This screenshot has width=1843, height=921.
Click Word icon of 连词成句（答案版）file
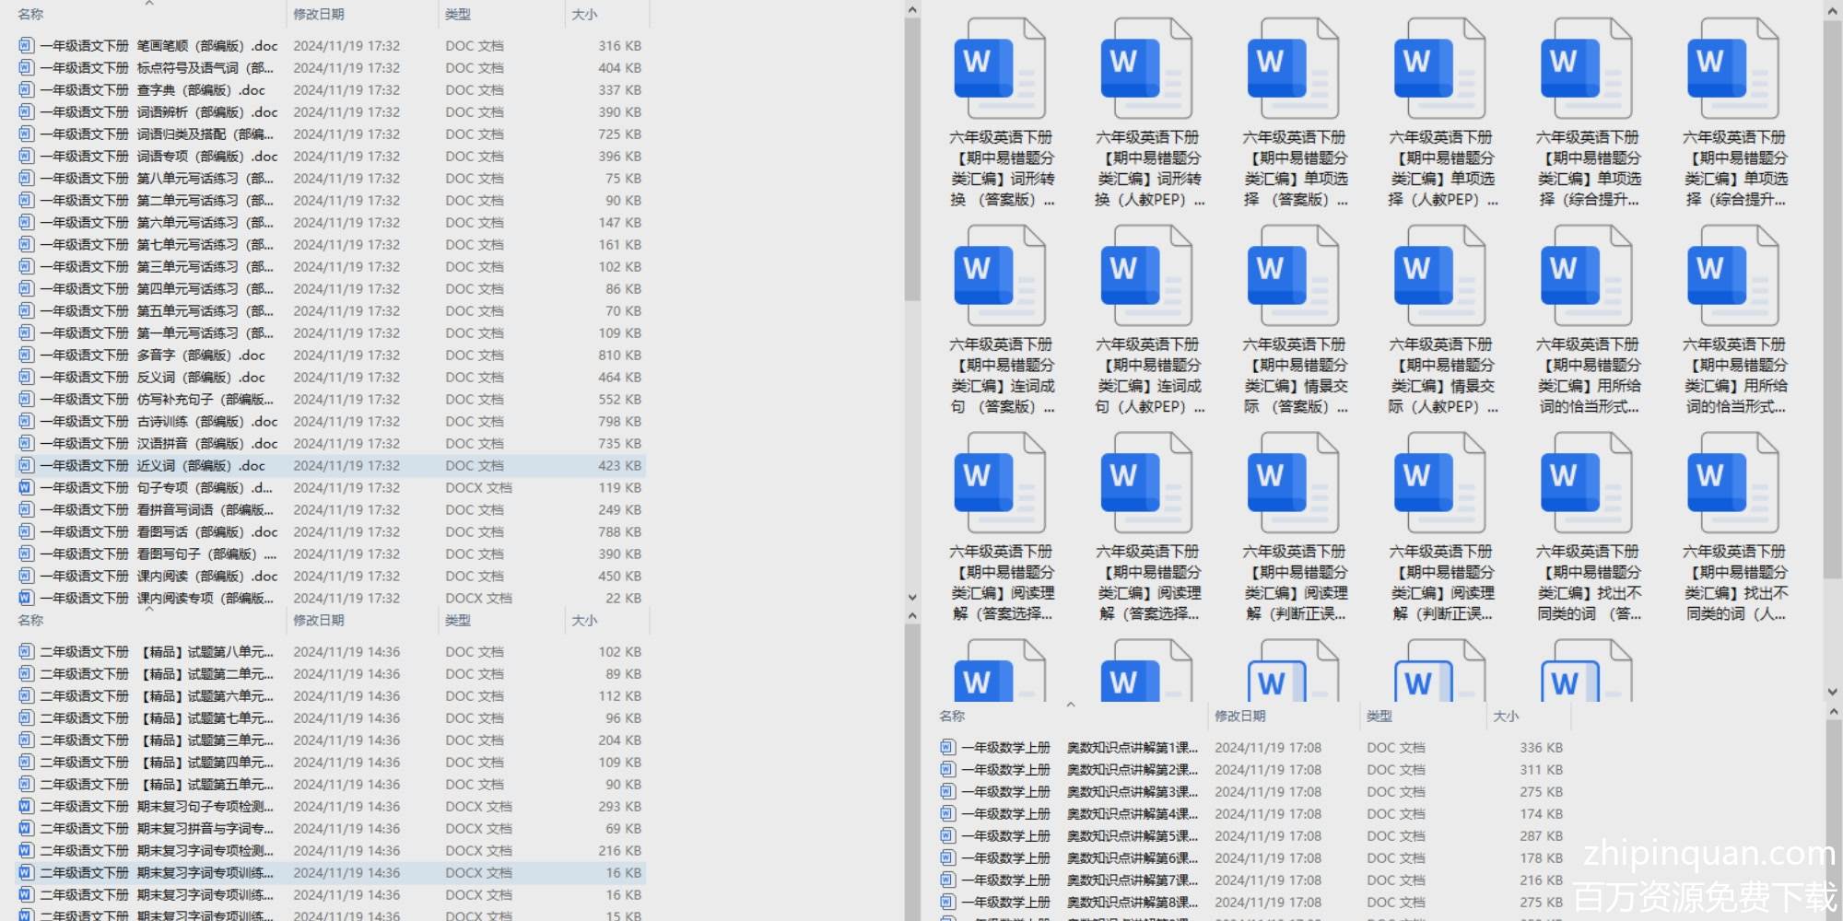[999, 277]
